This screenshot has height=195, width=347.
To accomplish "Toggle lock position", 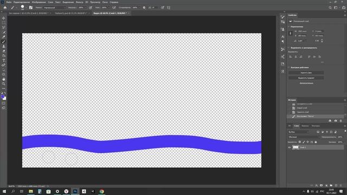I will point(307,142).
